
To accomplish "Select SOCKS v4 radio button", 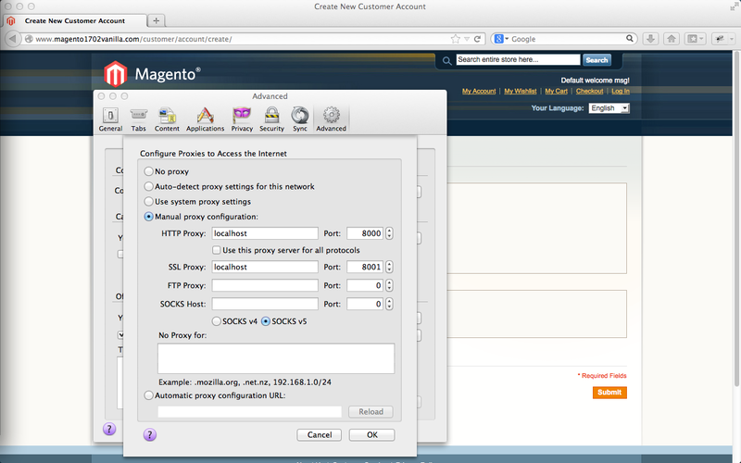I will pyautogui.click(x=217, y=321).
